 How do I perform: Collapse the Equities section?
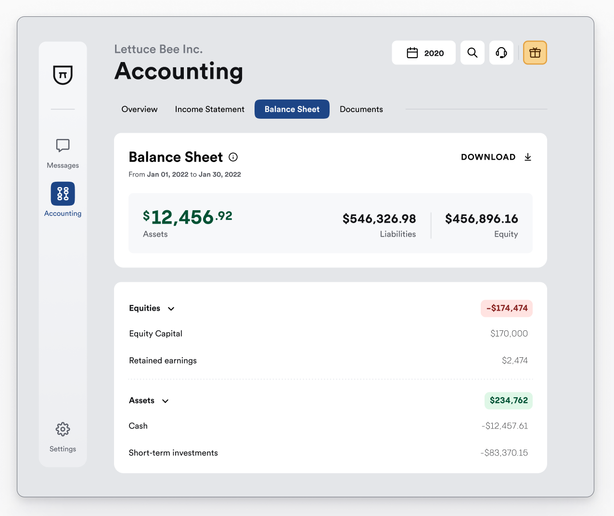pyautogui.click(x=171, y=309)
